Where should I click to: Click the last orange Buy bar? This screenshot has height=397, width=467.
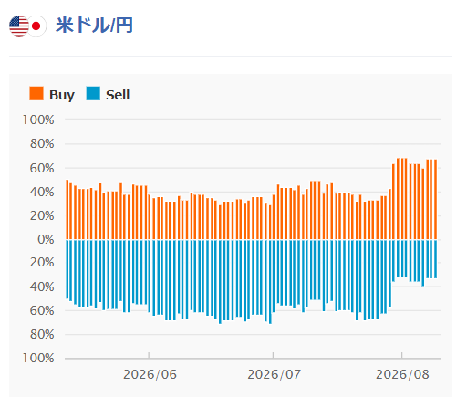[x=435, y=199]
